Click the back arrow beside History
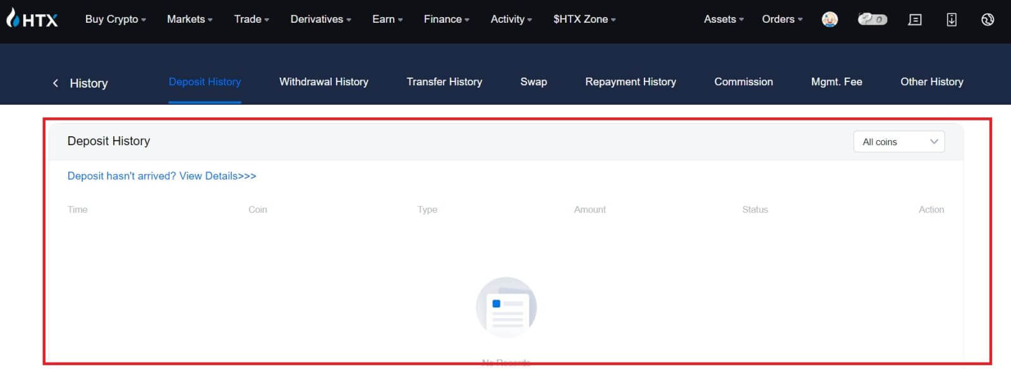 pos(56,83)
